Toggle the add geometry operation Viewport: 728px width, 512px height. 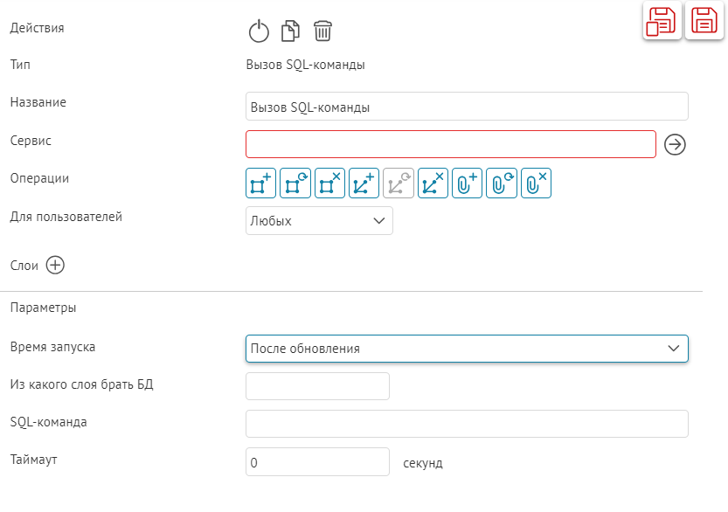coord(364,183)
